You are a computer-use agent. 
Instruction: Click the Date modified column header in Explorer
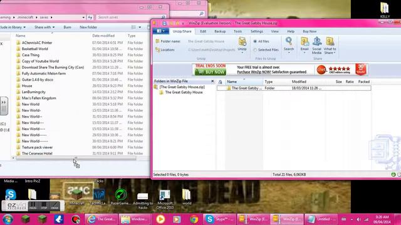(103, 36)
